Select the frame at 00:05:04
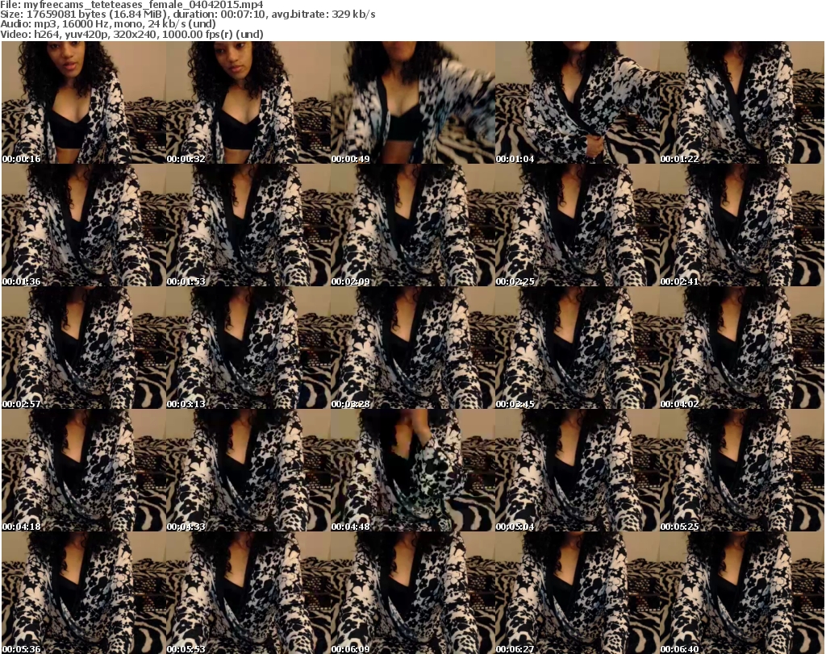The height and width of the screenshot is (654, 826). (x=578, y=471)
